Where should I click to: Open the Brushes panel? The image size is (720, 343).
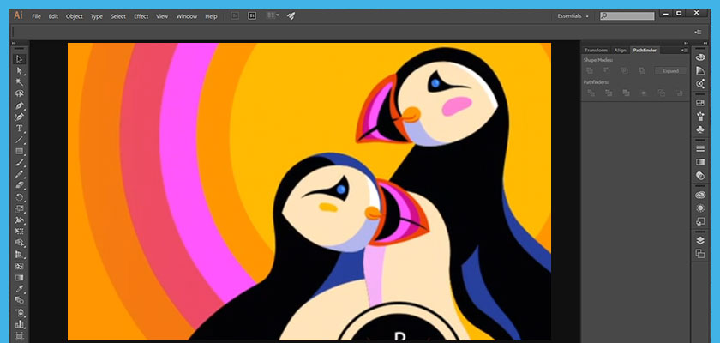pyautogui.click(x=699, y=116)
